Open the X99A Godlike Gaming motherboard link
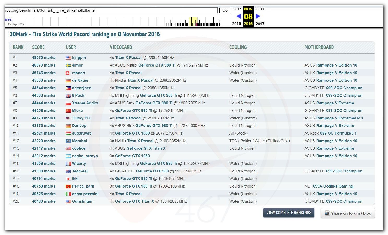The width and height of the screenshot is (388, 235). point(333,186)
